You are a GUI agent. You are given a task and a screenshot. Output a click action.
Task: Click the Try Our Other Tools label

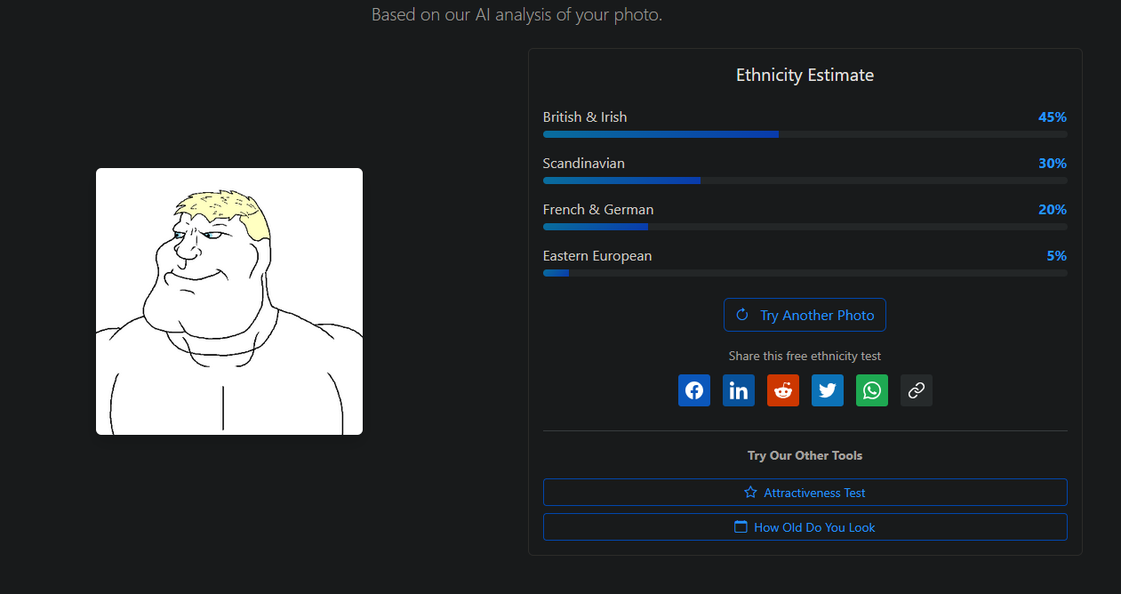coord(805,455)
